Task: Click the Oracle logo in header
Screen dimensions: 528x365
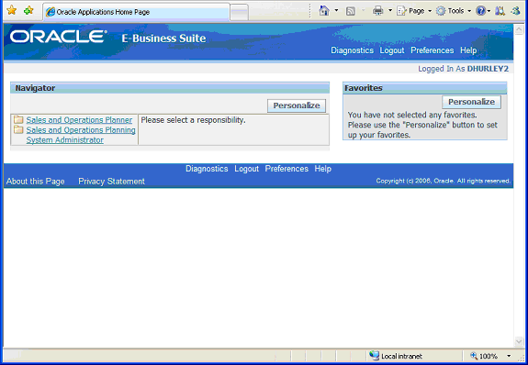Action: click(58, 37)
